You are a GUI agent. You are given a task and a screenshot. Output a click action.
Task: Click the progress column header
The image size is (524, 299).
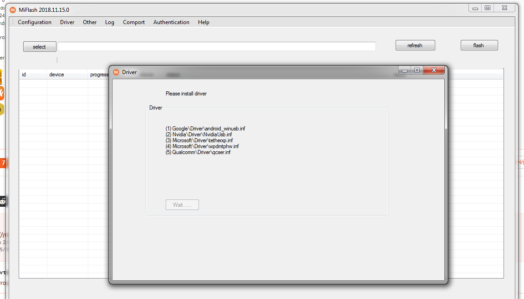[99, 75]
